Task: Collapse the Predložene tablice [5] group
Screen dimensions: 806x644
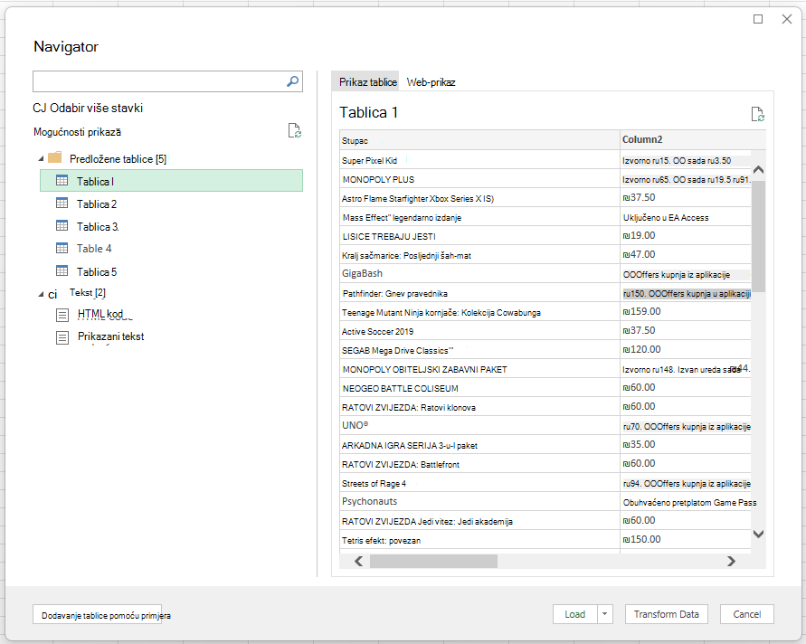Action: (x=41, y=159)
